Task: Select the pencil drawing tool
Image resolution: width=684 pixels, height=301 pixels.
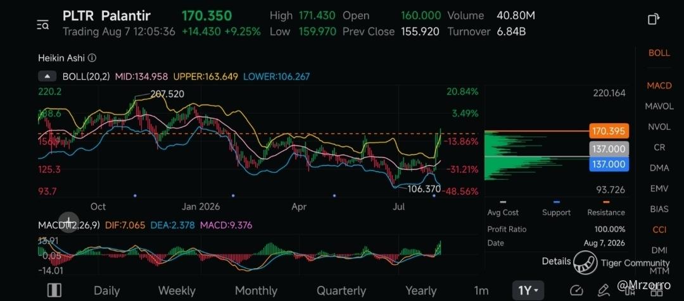Action: pyautogui.click(x=604, y=290)
